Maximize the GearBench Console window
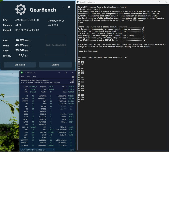The height and width of the screenshot is (200, 169). click(x=159, y=2)
